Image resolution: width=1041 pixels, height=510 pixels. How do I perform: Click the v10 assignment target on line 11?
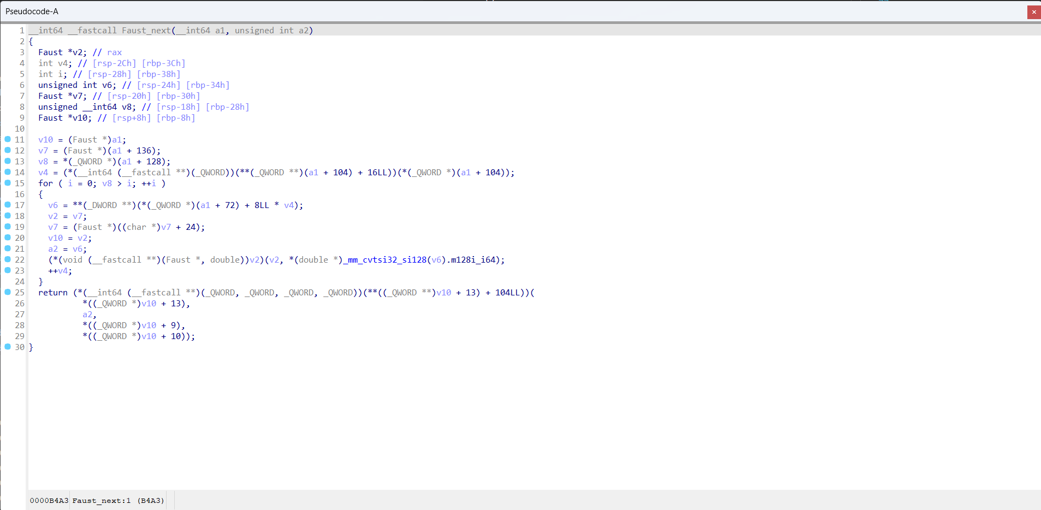pyautogui.click(x=45, y=140)
